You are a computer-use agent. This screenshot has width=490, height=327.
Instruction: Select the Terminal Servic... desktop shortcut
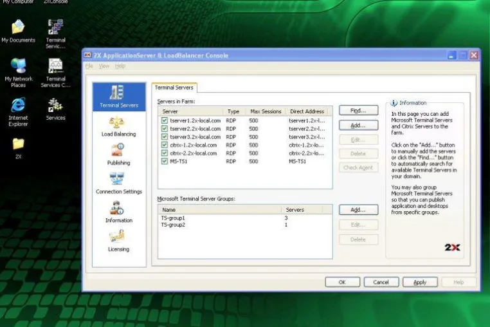pyautogui.click(x=56, y=34)
